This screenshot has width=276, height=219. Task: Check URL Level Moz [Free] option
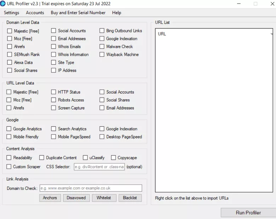pyautogui.click(x=9, y=100)
